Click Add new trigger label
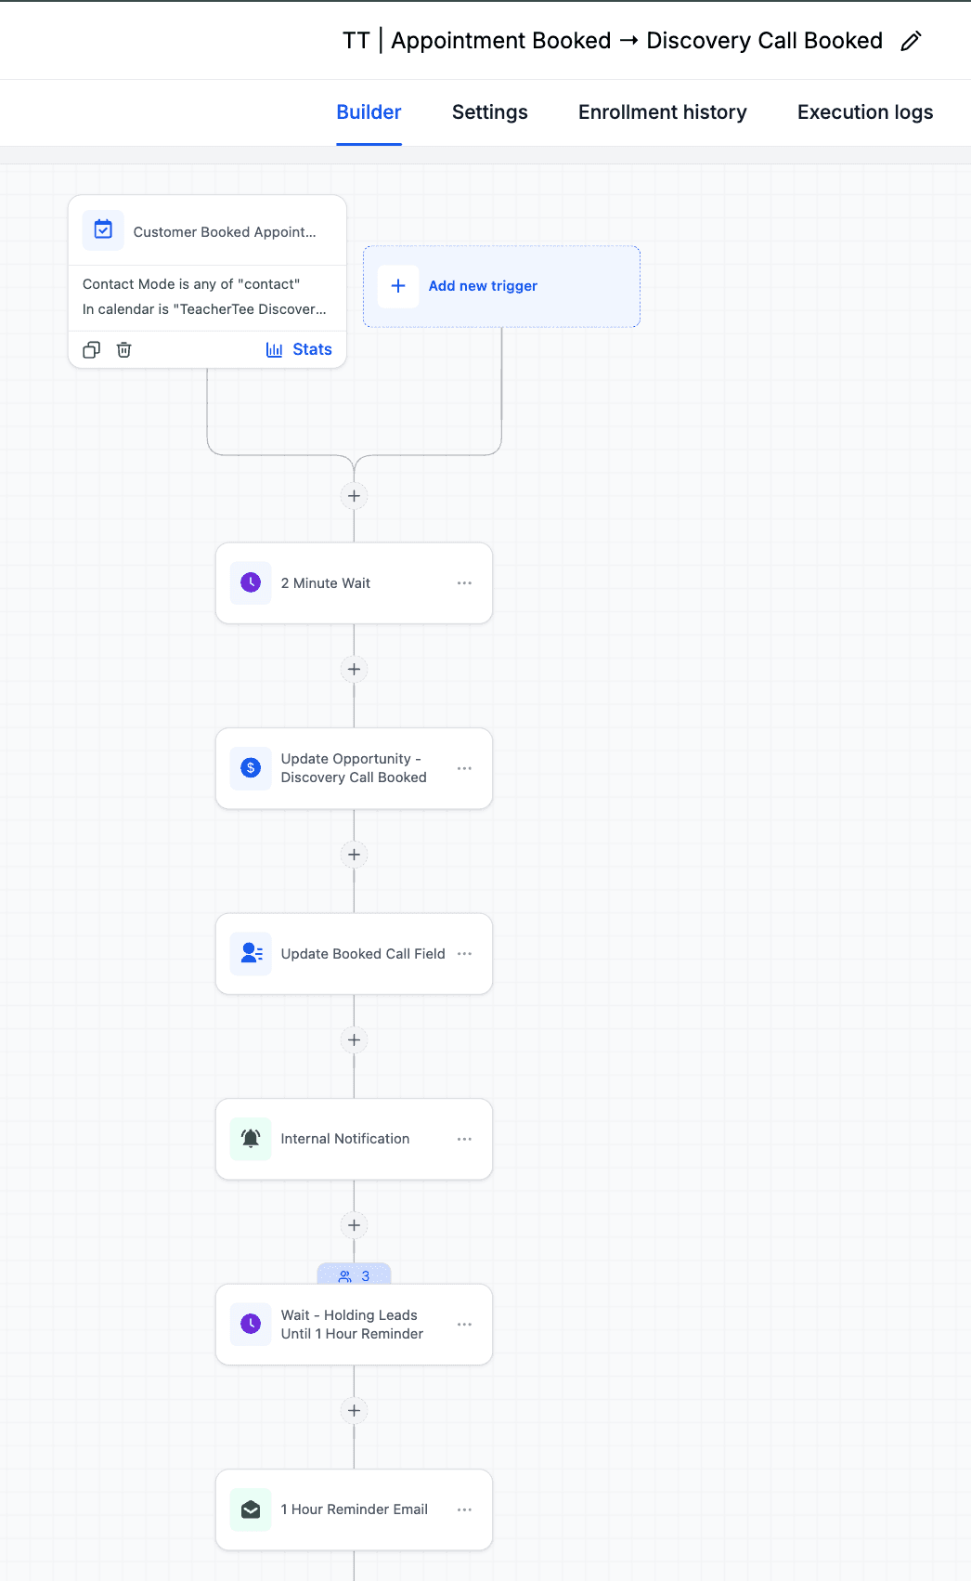This screenshot has width=971, height=1581. click(483, 286)
